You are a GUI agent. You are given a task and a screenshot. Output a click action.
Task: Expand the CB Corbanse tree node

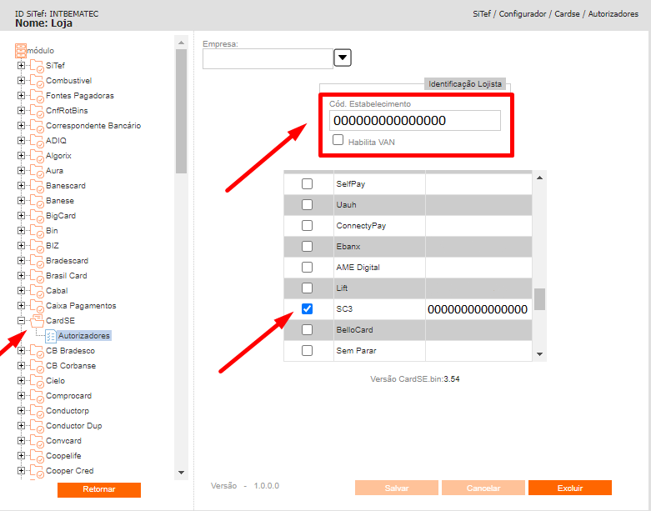[21, 366]
